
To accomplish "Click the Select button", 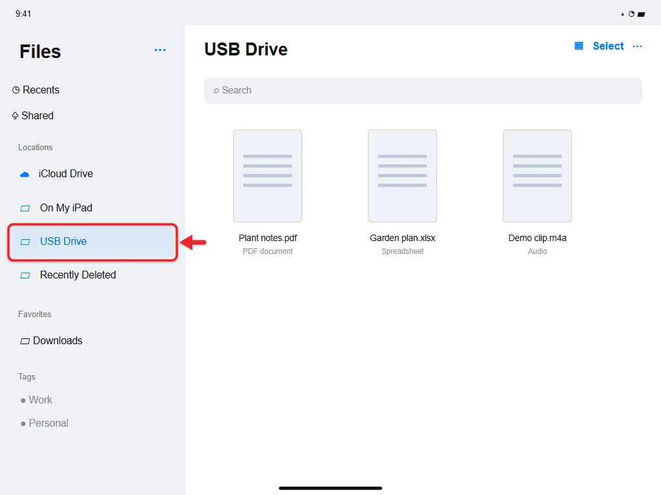I will [608, 46].
